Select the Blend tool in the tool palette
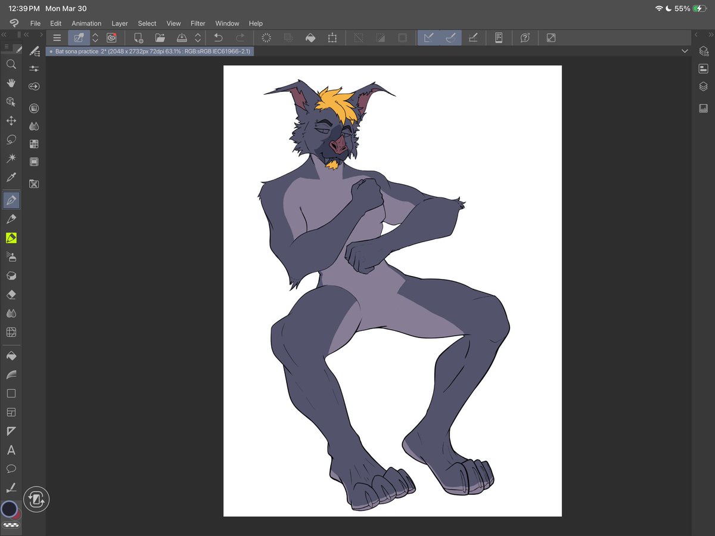715x536 pixels. (11, 314)
